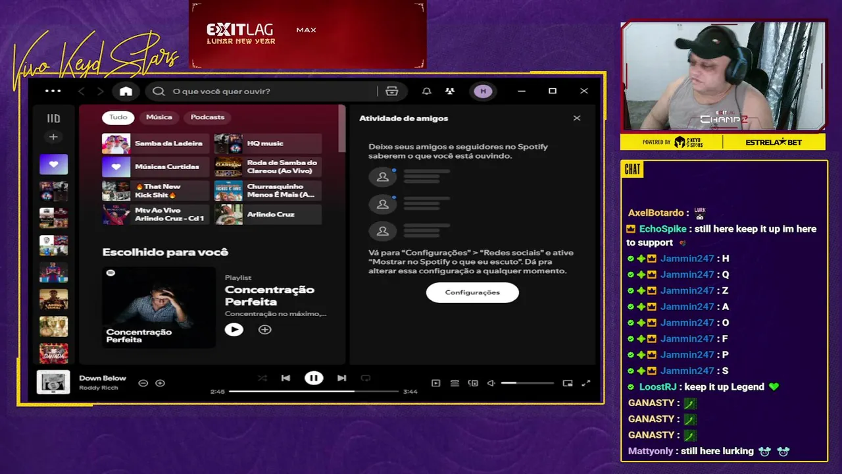Screen dimensions: 842x474
Task: Open Concentração Perfeita cover image
Action: click(159, 307)
